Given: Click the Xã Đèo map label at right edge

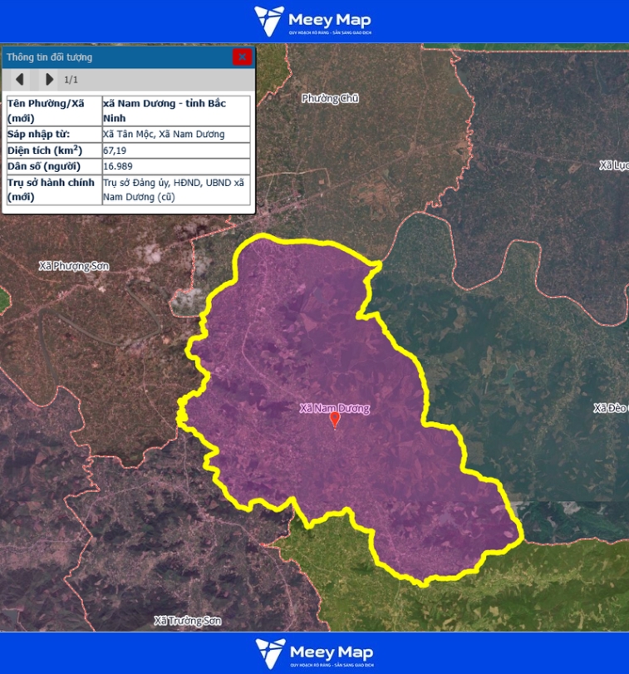Looking at the screenshot, I should tap(610, 408).
